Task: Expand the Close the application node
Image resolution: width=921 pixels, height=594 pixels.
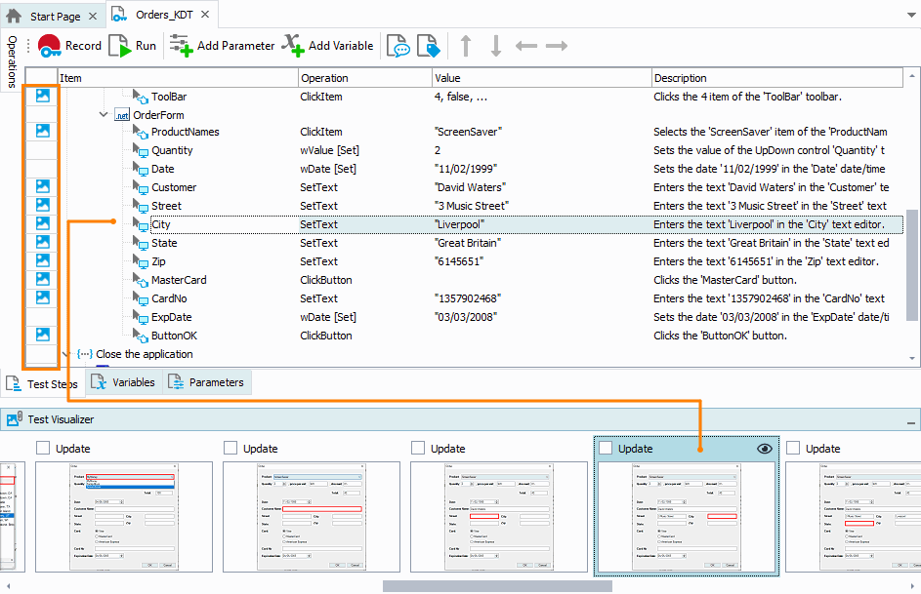Action: [x=65, y=354]
